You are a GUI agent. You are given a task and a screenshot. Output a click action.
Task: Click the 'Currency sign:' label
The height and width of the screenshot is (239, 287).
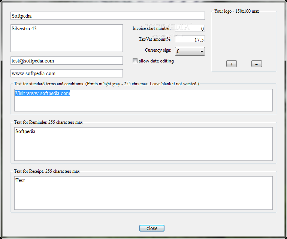pos(158,50)
